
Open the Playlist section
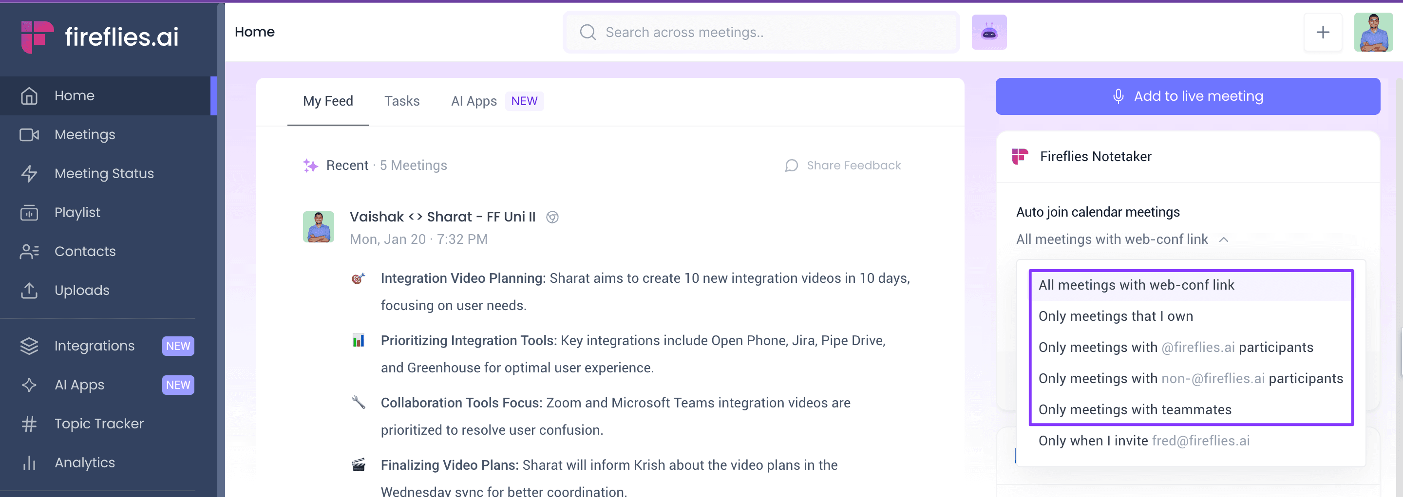pyautogui.click(x=108, y=212)
